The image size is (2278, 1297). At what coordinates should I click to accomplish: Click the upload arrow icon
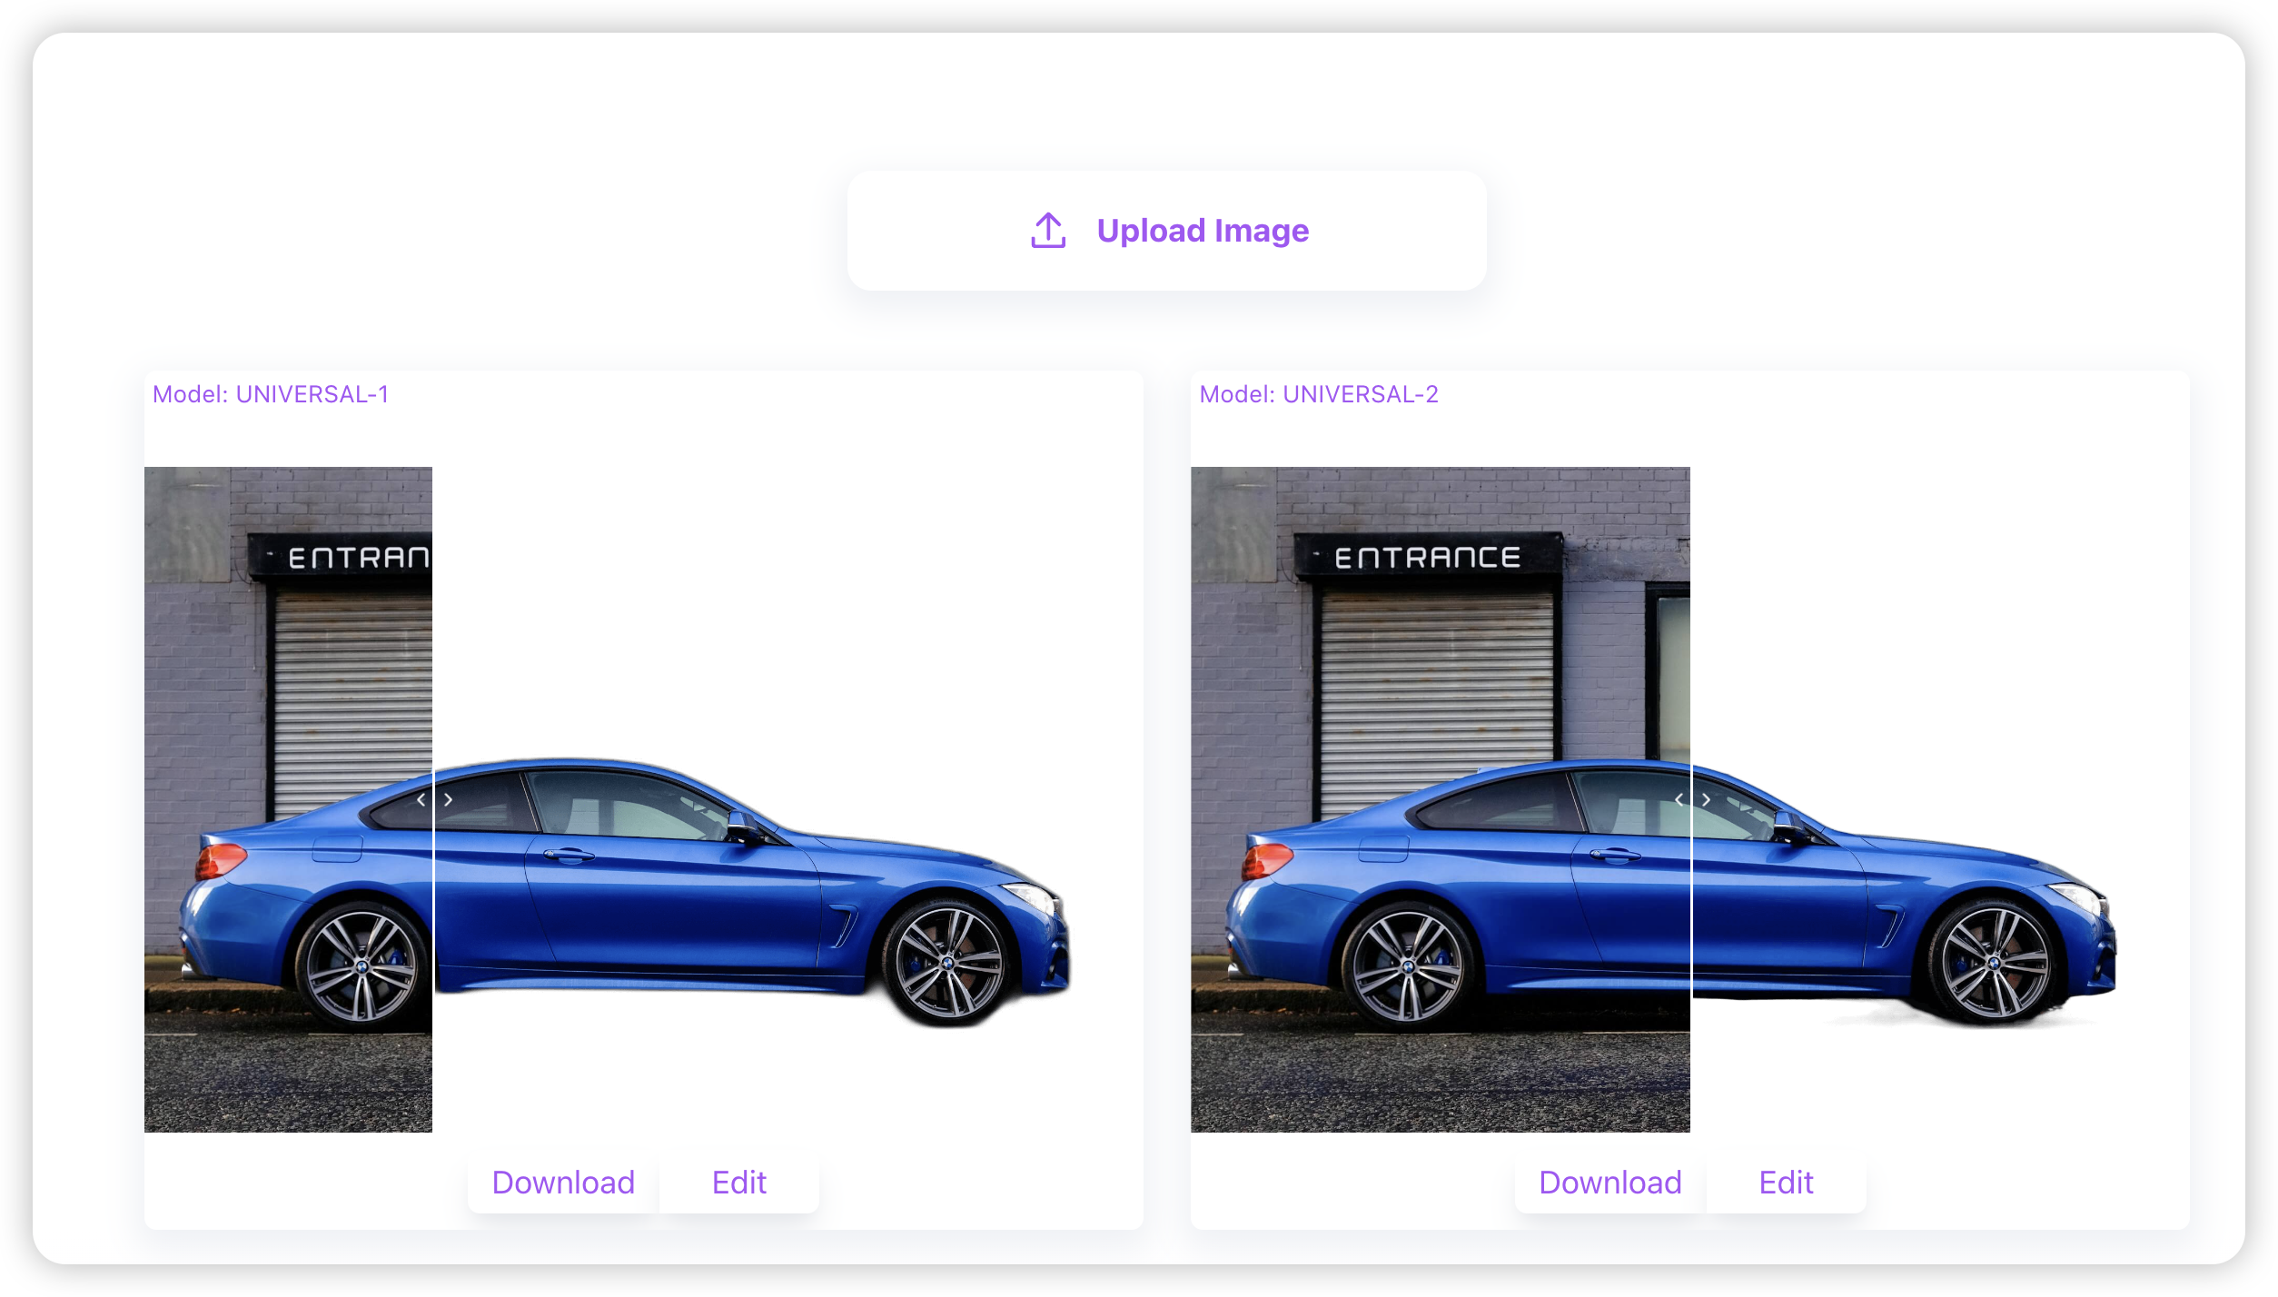tap(1048, 231)
